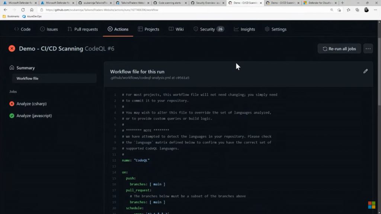The image size is (381, 214).
Task: Switch to Security Overview browser tab
Action: [207, 3]
